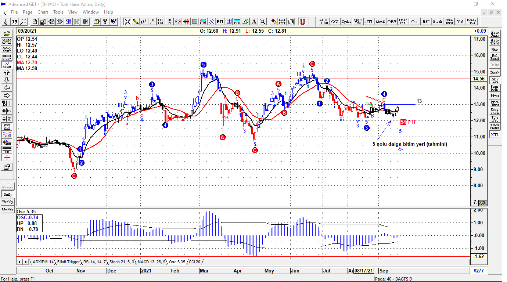
Task: Click the 08/17/21 date marker
Action: point(364,271)
